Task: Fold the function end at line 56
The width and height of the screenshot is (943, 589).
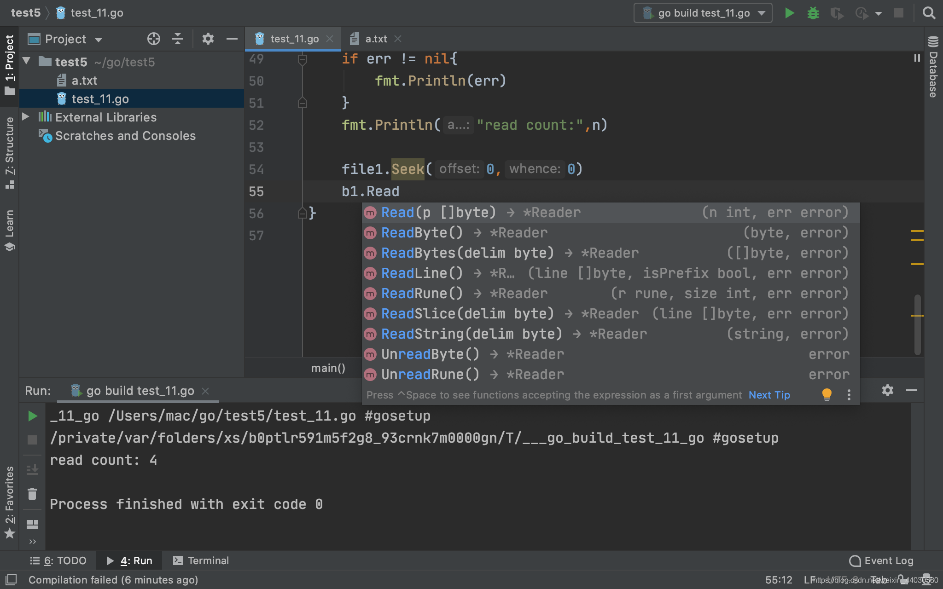Action: (x=302, y=213)
